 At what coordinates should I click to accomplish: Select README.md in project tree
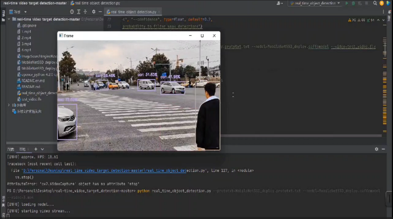click(x=28, y=87)
